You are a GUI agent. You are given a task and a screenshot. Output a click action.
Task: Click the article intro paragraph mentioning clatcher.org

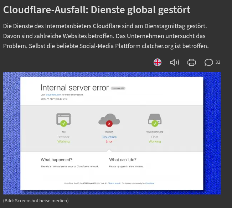point(106,36)
